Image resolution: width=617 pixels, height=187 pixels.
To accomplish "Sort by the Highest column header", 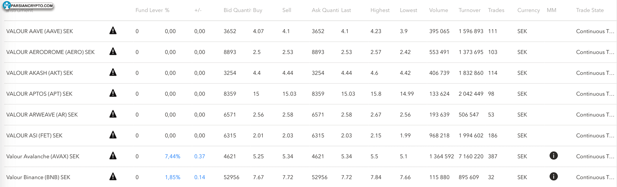I will 380,10.
